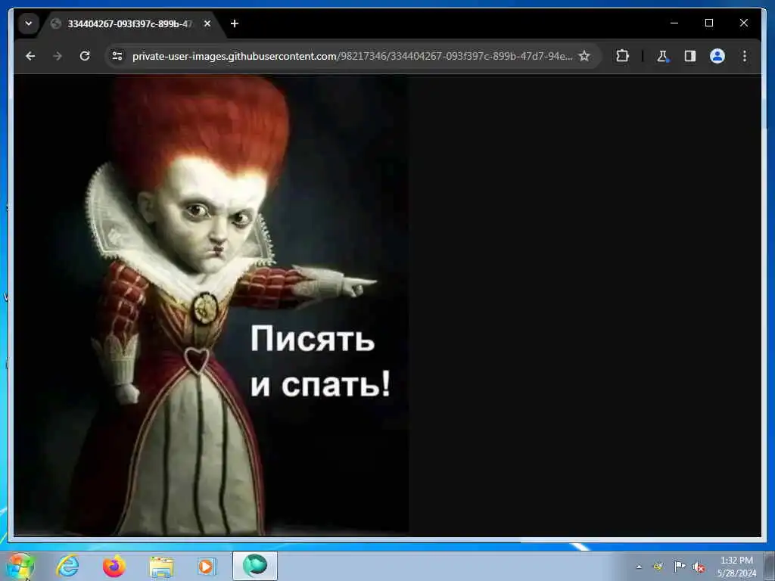Launch Firefox from taskbar

point(114,566)
